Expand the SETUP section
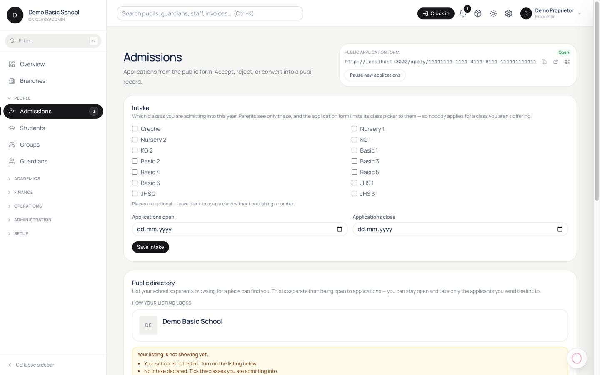The width and height of the screenshot is (600, 375). tap(18, 234)
